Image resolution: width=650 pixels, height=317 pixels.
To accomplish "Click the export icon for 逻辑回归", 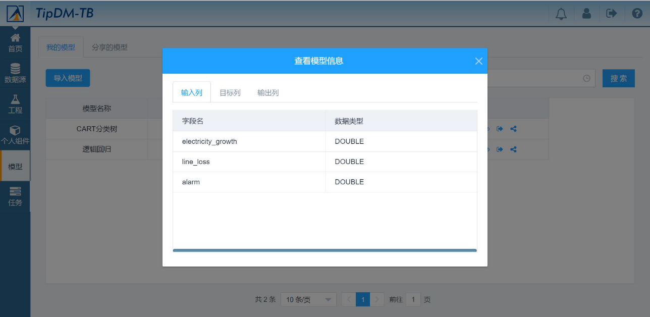I will [x=500, y=149].
